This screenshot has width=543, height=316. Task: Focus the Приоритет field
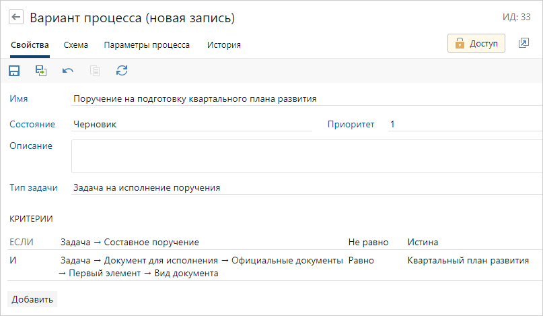(x=464, y=124)
